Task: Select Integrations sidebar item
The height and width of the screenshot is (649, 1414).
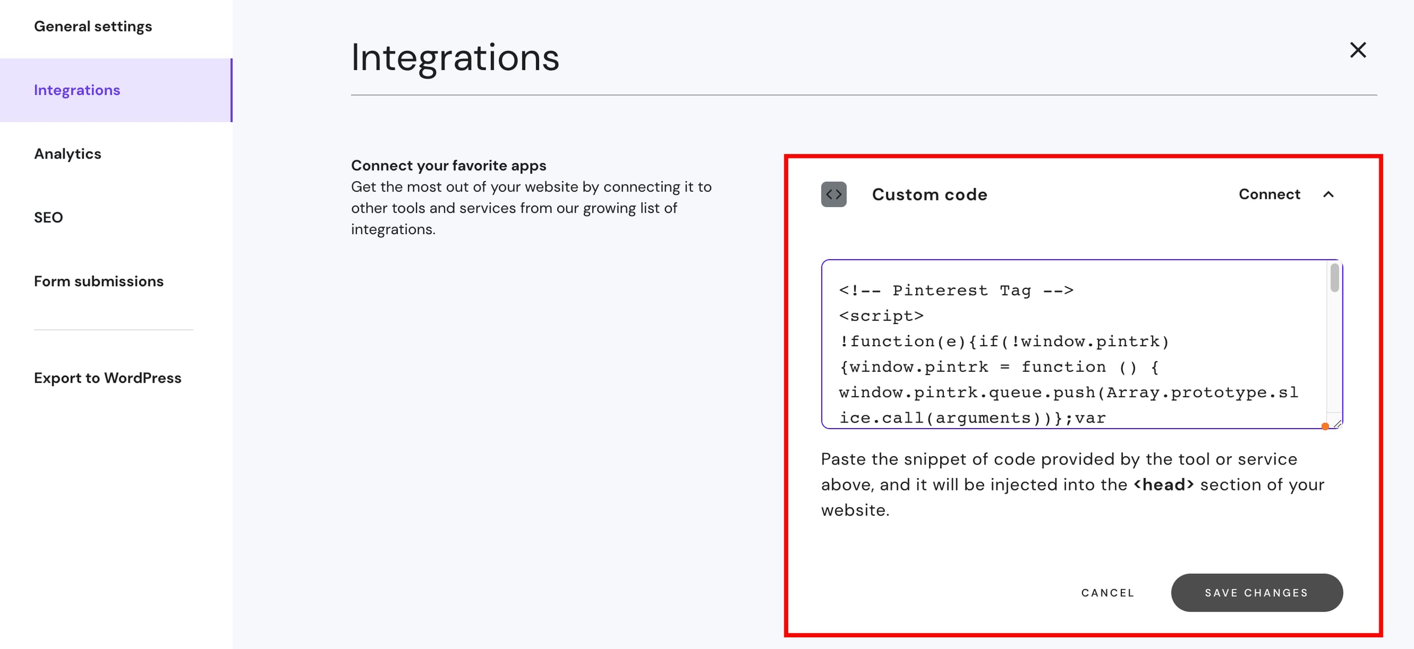Action: pyautogui.click(x=77, y=90)
